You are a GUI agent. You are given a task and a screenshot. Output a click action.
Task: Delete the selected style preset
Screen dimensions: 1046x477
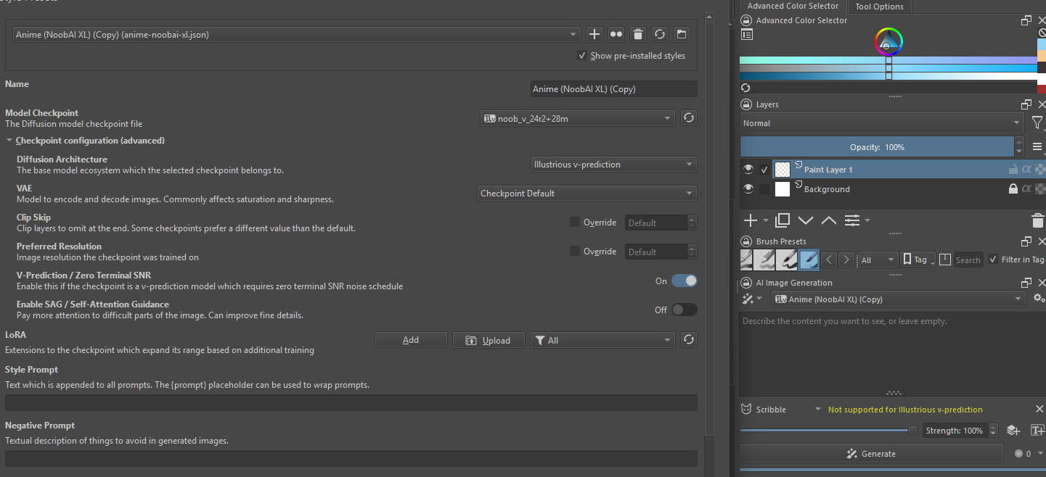click(x=637, y=34)
